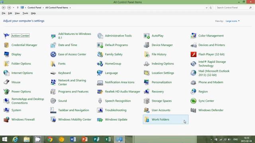Open the Work Folders item
Screen dimensions: 255x143
(x=166, y=120)
